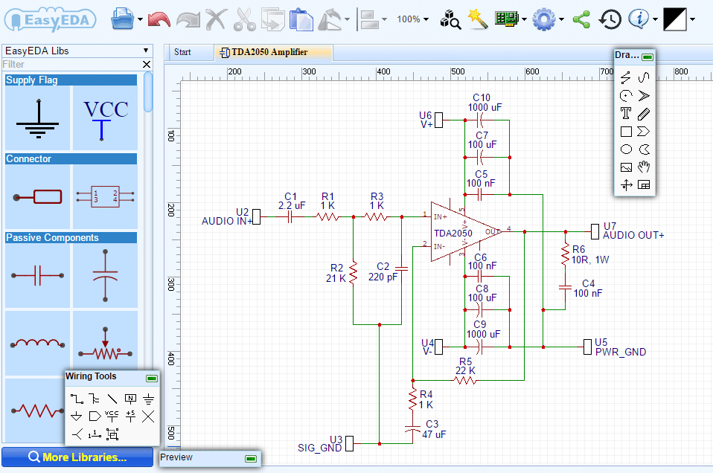This screenshot has width=713, height=473.
Task: Select the Bezier curve drawing tool
Action: [644, 77]
